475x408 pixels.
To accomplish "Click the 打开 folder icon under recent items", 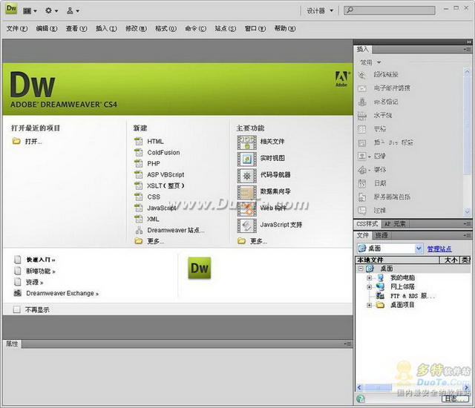I will 16,141.
